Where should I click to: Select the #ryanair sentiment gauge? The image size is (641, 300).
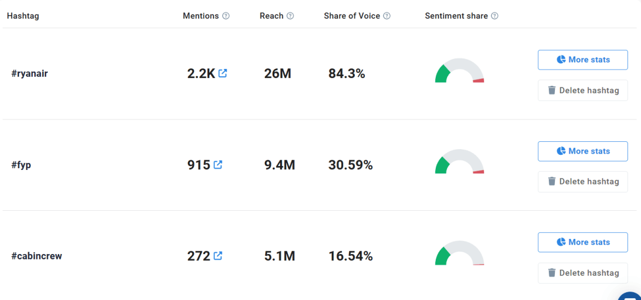[x=459, y=71]
